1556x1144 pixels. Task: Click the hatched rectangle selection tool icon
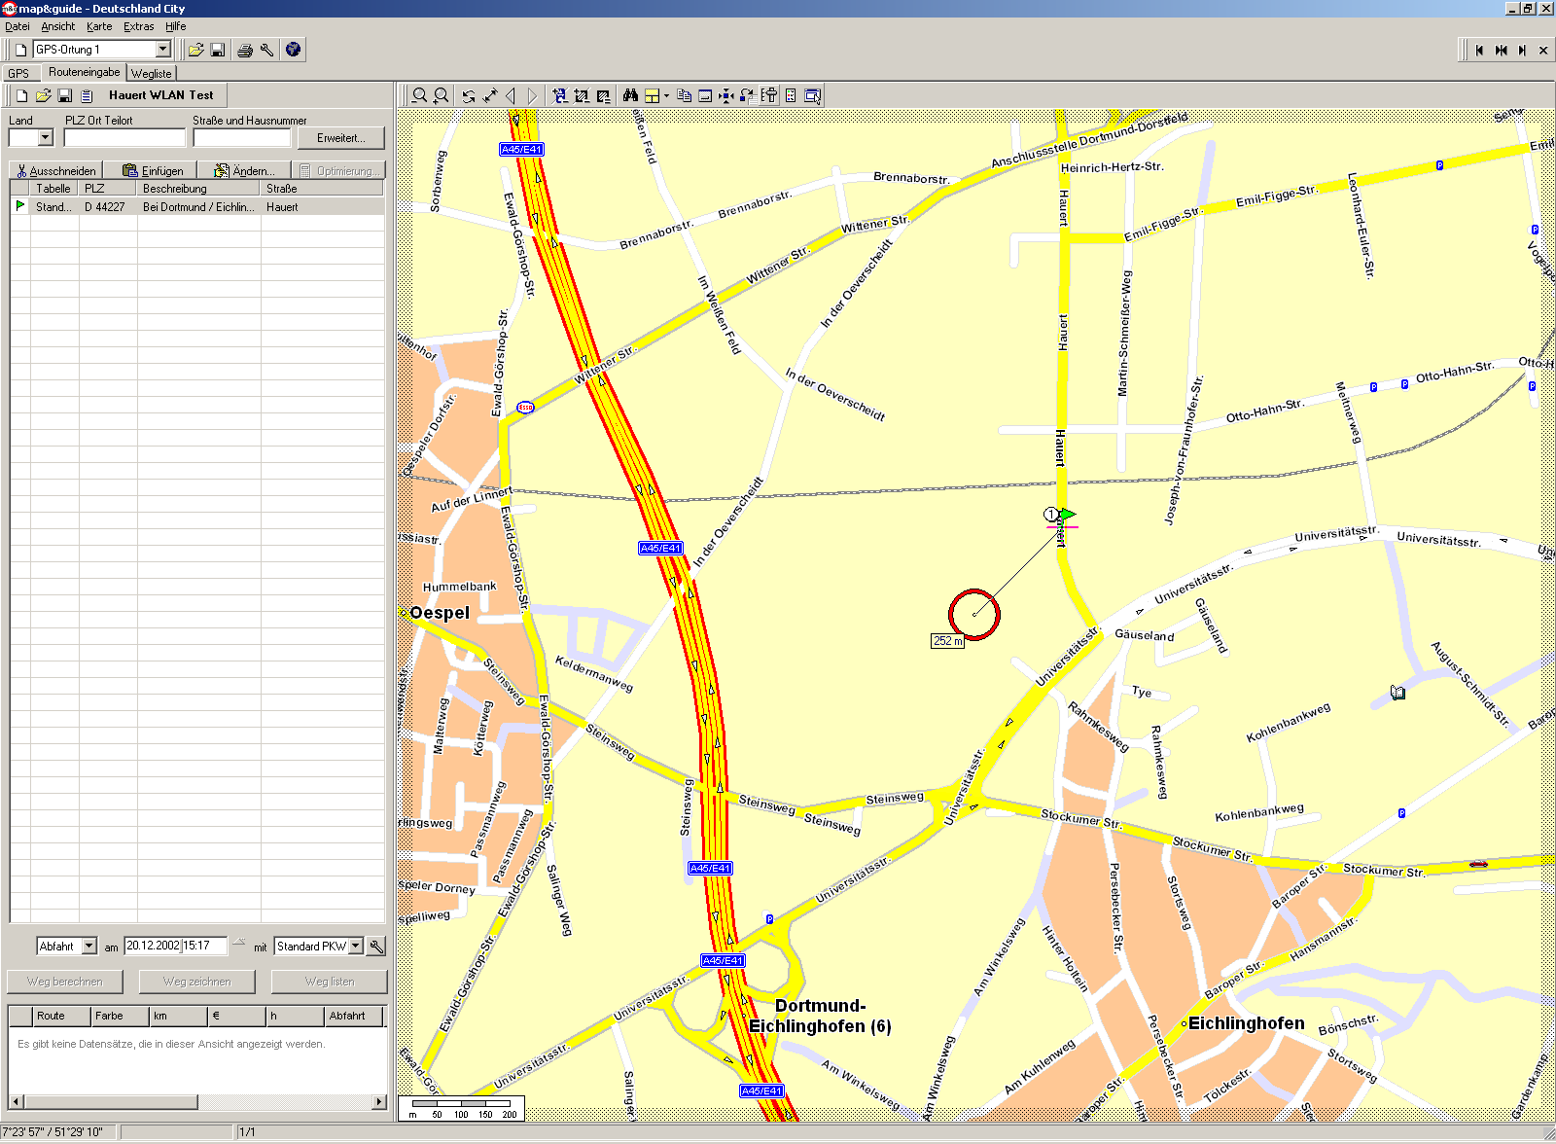click(x=582, y=95)
